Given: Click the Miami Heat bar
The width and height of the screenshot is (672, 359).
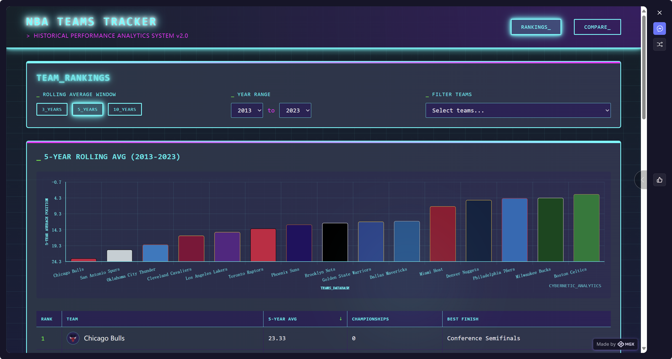Looking at the screenshot, I should (x=443, y=234).
